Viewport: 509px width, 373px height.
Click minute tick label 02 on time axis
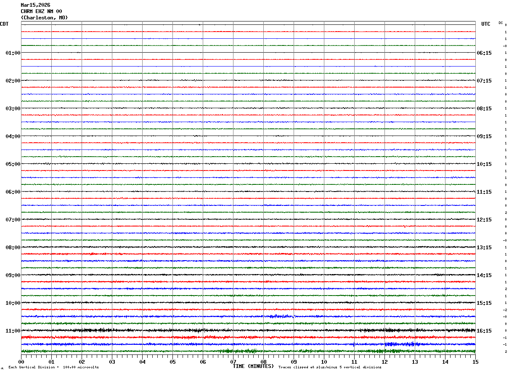coord(82,362)
